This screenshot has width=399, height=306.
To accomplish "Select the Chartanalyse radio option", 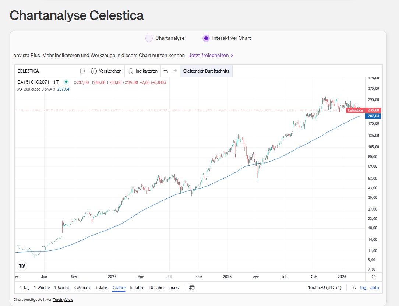I will coord(149,38).
